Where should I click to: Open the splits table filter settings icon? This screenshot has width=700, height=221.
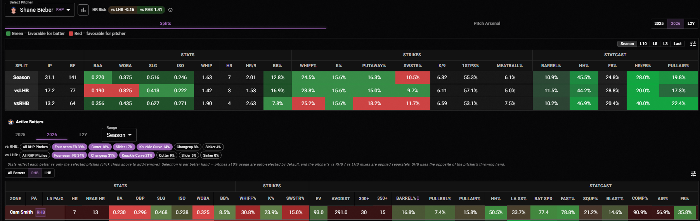[x=693, y=44]
